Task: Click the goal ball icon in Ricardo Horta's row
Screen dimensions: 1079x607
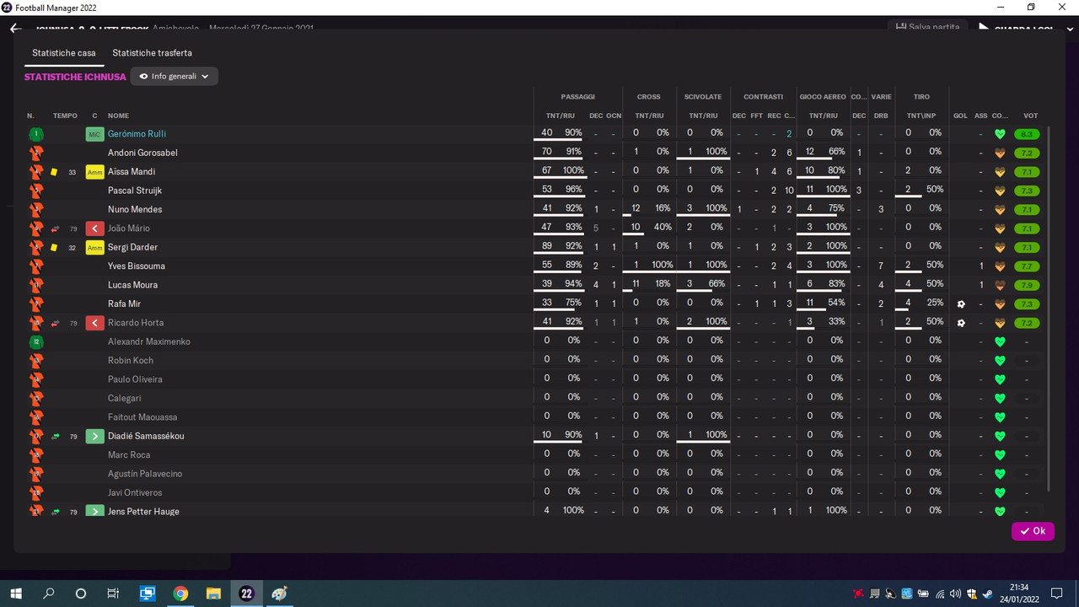Action: pos(960,323)
